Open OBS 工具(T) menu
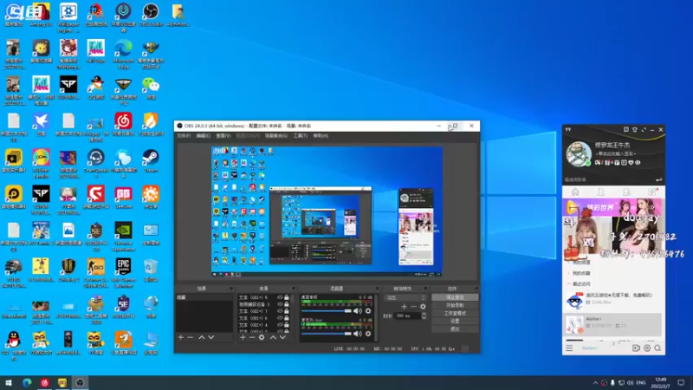The width and height of the screenshot is (693, 390). pyautogui.click(x=300, y=136)
